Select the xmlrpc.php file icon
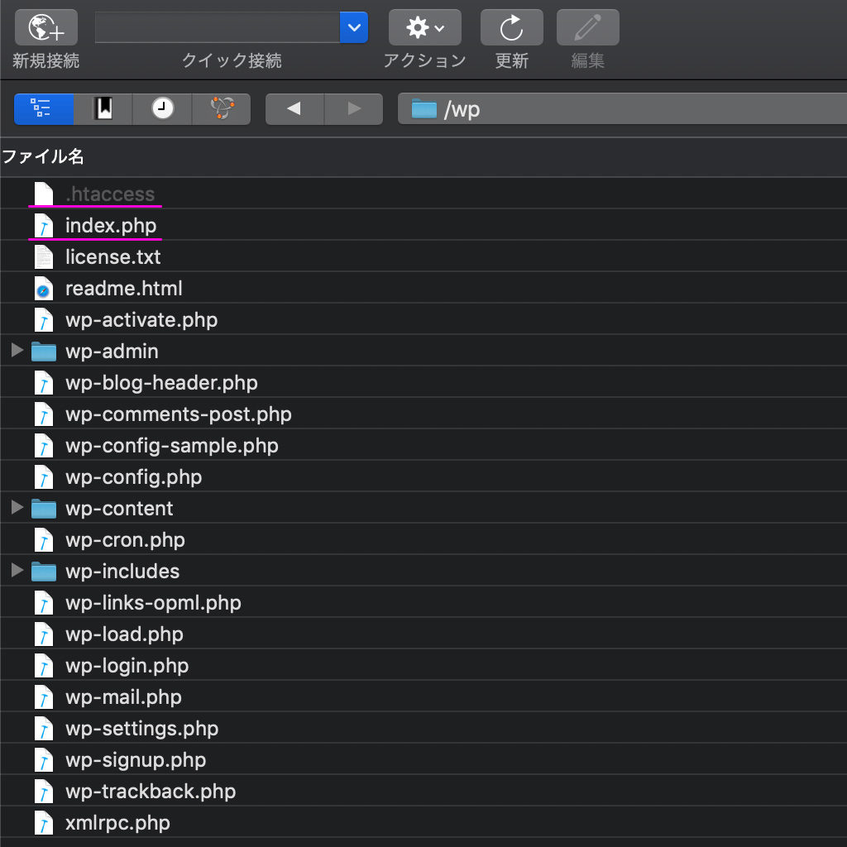The height and width of the screenshot is (847, 847). click(44, 823)
